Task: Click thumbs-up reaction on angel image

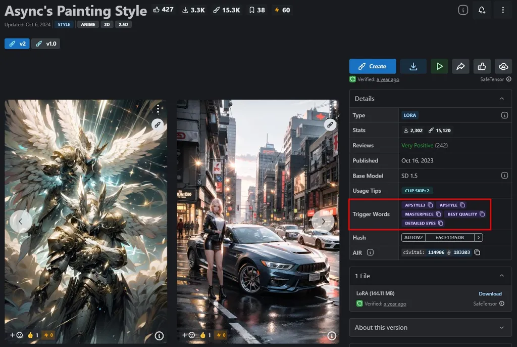Action: pos(33,335)
